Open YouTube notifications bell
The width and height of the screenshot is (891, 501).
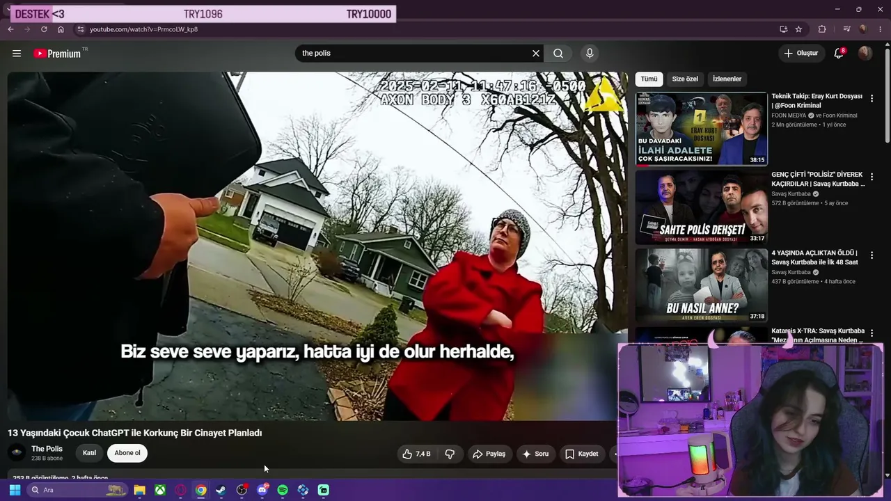(839, 54)
